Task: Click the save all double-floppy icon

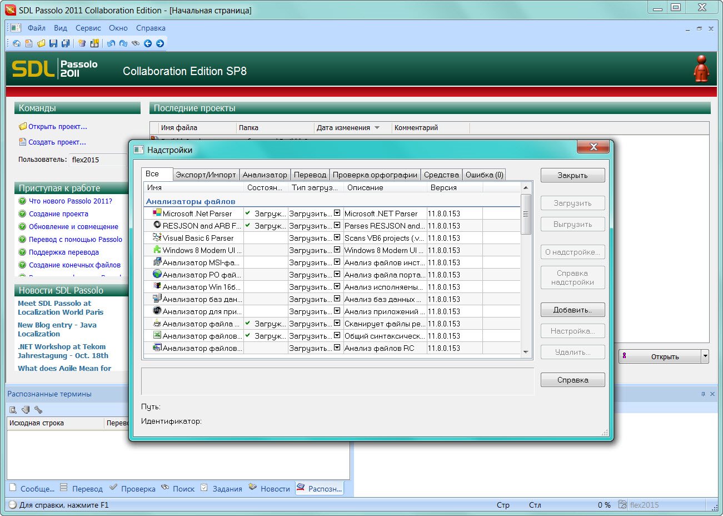Action: click(66, 43)
